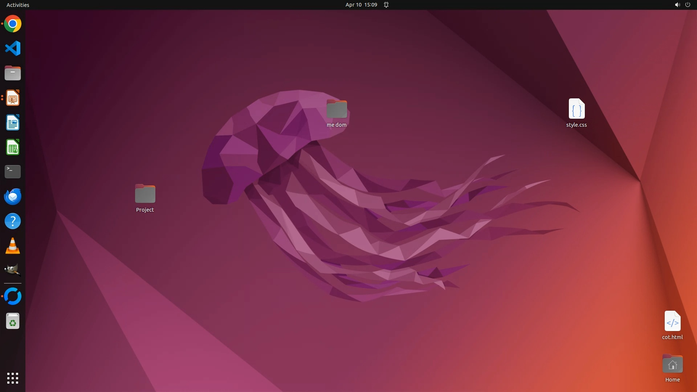This screenshot has width=697, height=392.
Task: Open the Terminal from the dock
Action: coord(13,172)
